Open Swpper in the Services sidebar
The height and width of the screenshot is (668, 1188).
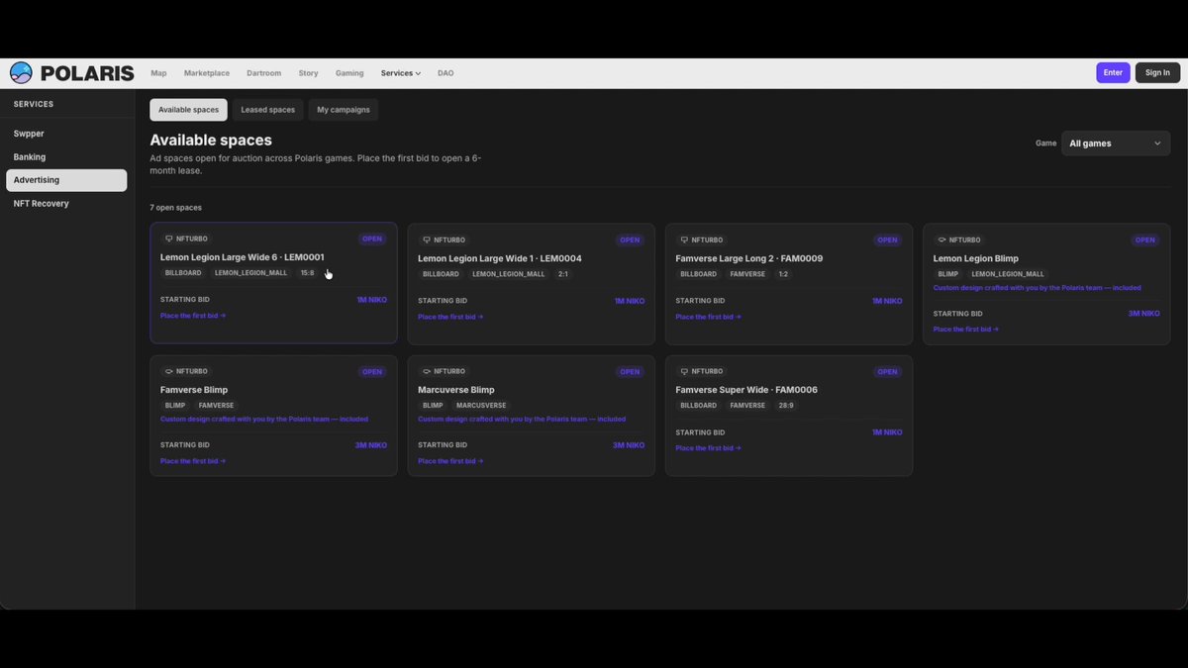[x=66, y=134]
